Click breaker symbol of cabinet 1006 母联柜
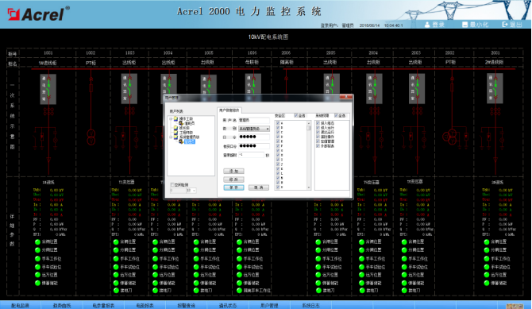Viewport: 532px width, 309px height. click(x=253, y=85)
